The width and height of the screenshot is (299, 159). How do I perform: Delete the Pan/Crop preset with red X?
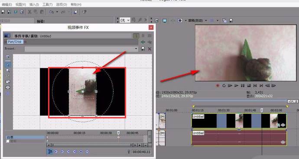149,49
